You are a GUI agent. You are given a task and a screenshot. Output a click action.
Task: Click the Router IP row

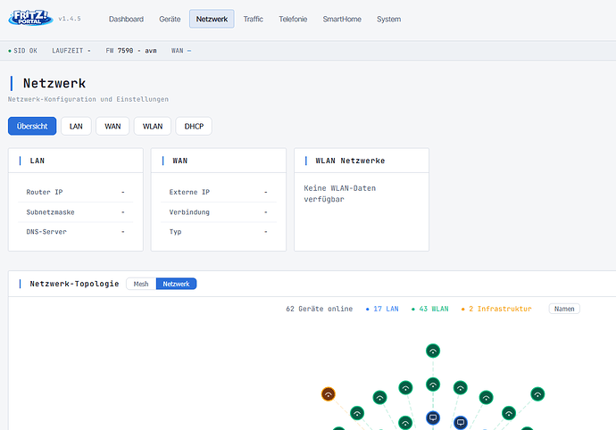[x=75, y=192]
